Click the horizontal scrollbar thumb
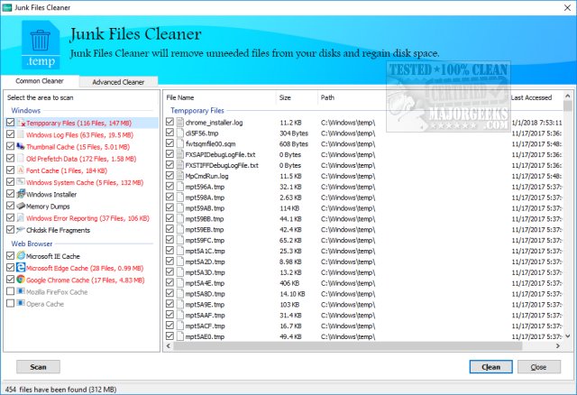Image resolution: width=577 pixels, height=395 pixels. pos(348,345)
